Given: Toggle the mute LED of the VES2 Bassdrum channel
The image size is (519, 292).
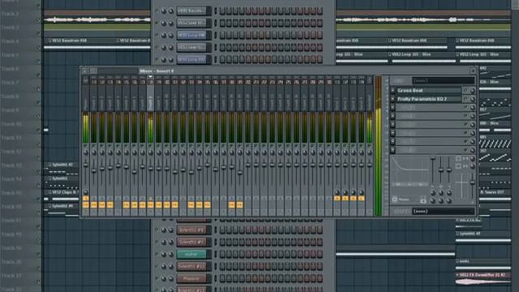Looking at the screenshot, I should pyautogui.click(x=157, y=11).
